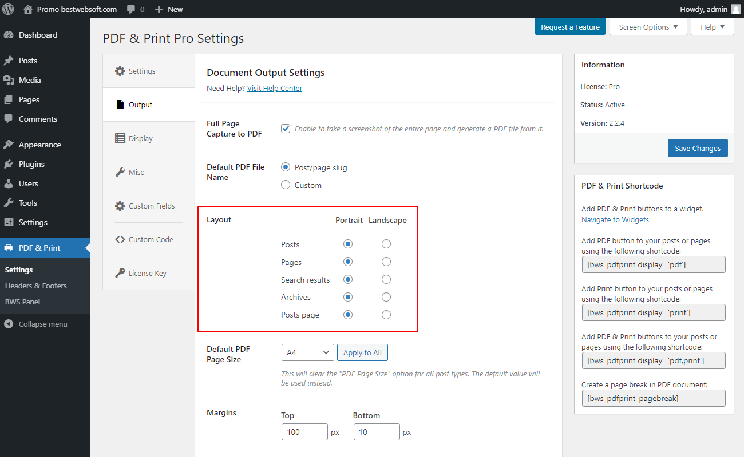This screenshot has width=744, height=457.
Task: Open the Howdy, admin account menu
Action: point(710,9)
